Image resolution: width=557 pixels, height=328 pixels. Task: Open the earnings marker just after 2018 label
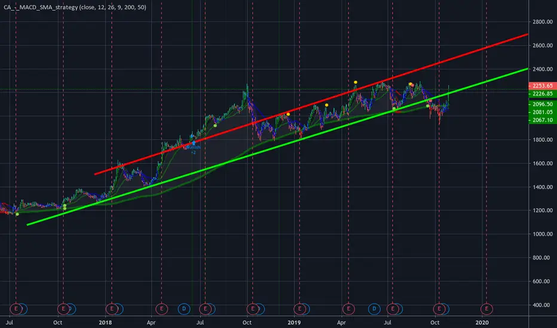pos(112,309)
